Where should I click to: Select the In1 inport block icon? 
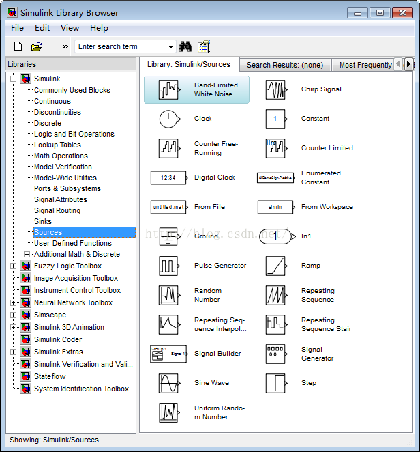click(x=277, y=236)
